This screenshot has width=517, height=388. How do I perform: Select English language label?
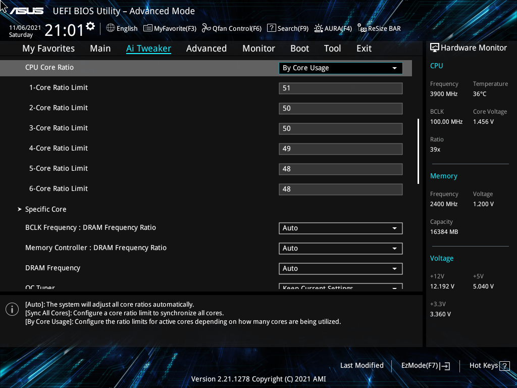click(127, 29)
